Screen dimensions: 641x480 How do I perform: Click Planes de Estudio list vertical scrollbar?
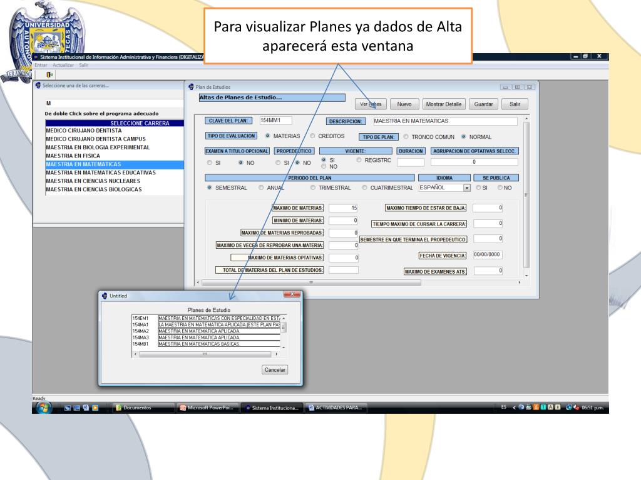coord(284,331)
